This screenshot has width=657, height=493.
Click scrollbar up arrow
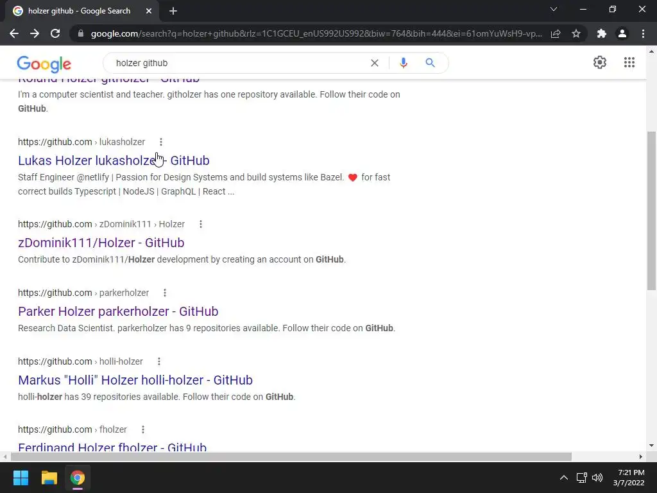pos(651,52)
